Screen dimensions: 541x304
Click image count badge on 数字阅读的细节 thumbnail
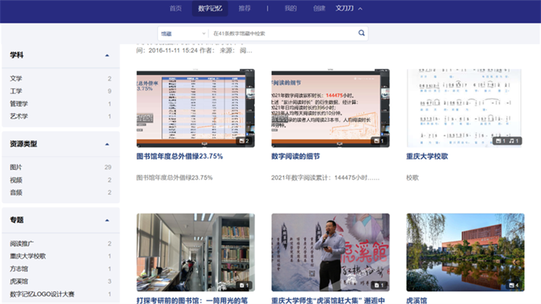point(379,141)
